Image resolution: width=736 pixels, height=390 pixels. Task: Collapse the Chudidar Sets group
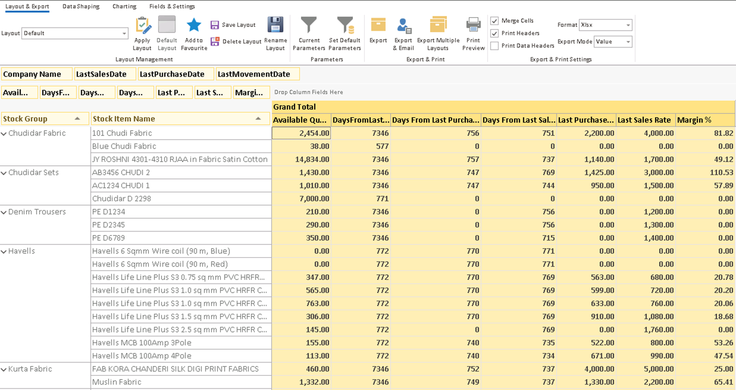click(x=4, y=173)
